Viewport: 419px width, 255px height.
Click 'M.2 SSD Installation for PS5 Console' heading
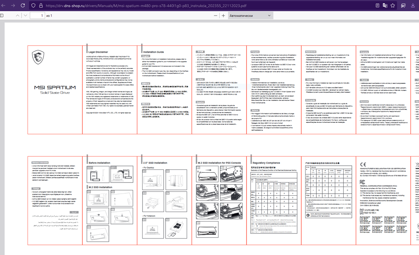point(219,163)
